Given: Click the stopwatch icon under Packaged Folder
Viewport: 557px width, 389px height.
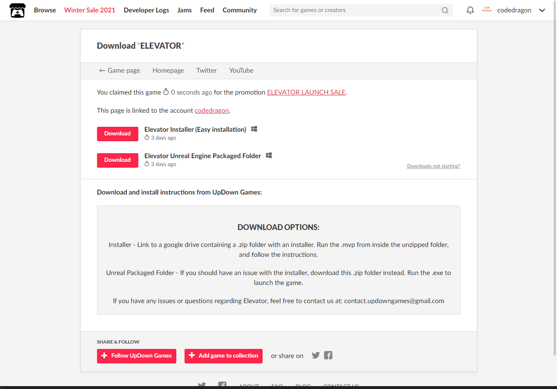Looking at the screenshot, I should 147,164.
